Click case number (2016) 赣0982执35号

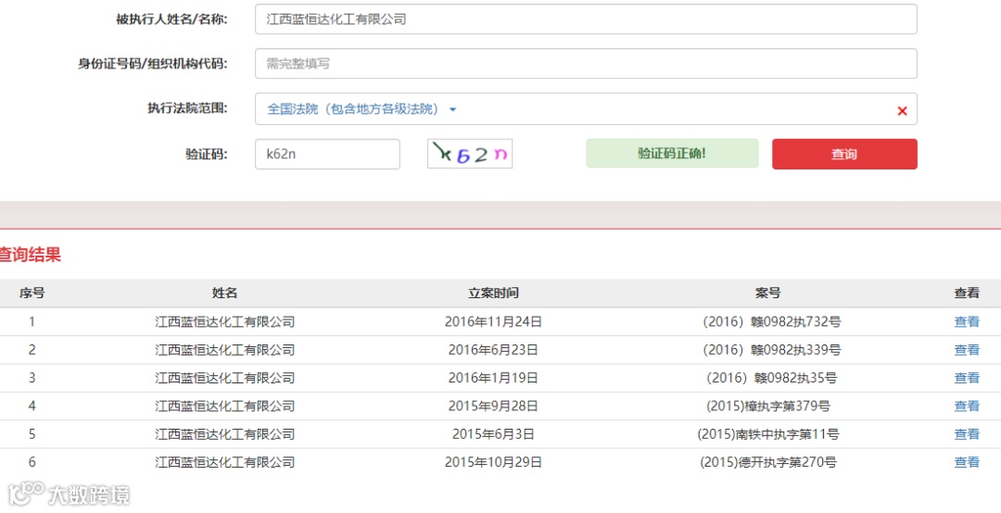click(770, 378)
